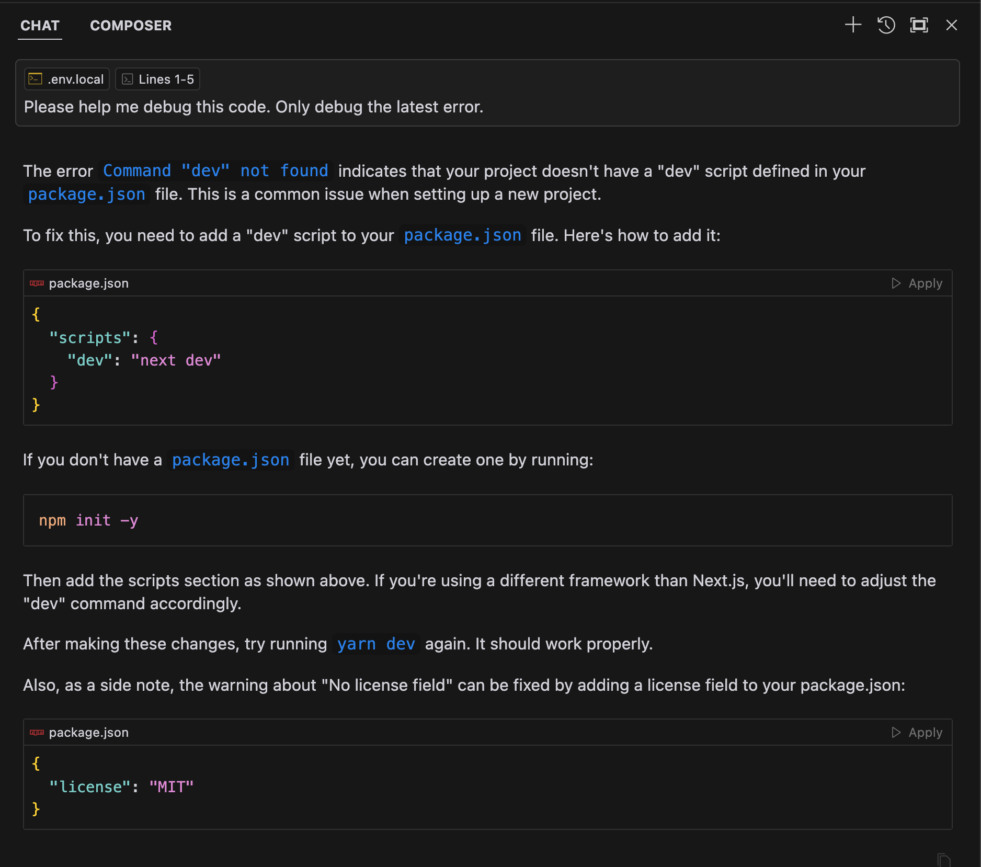Open chat history clock icon
This screenshot has width=981, height=867.
tap(886, 25)
